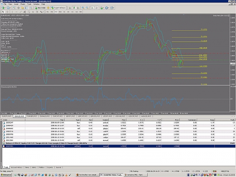Switch to the EURGBP,M15 chart tab
Screen dimensions: 236x177
(x=32, y=116)
